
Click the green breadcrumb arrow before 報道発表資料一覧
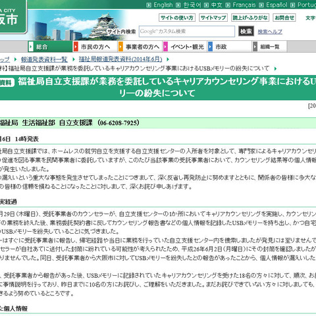pos(15,59)
